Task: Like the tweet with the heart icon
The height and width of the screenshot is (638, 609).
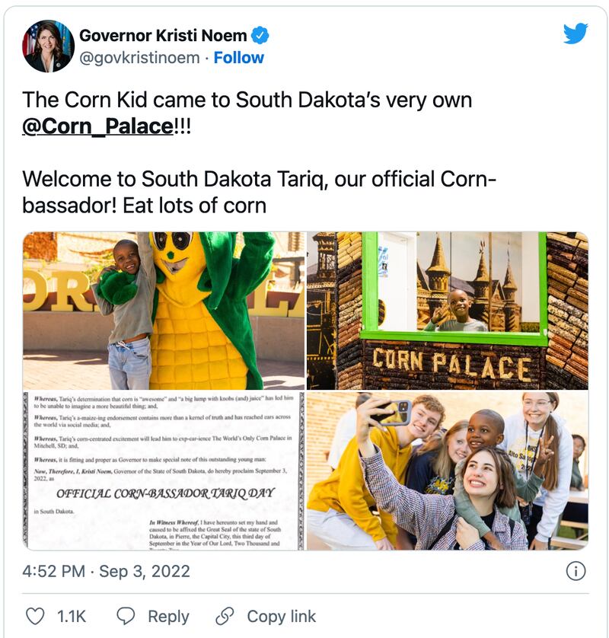Action: click(36, 616)
